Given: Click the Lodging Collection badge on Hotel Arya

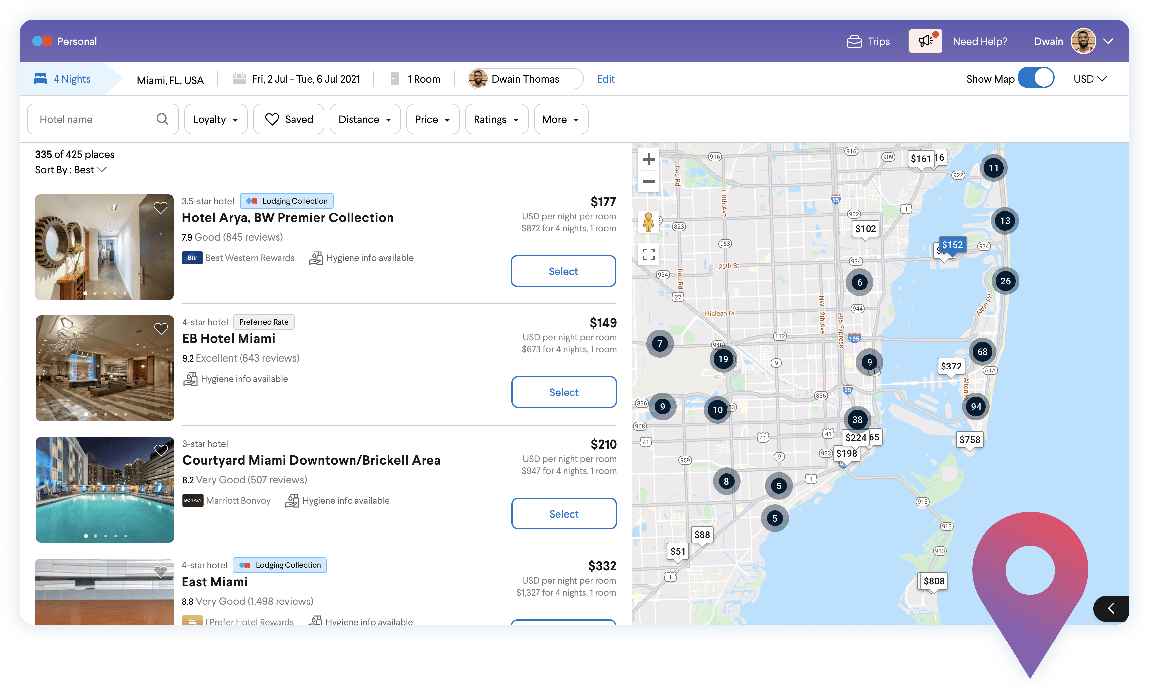Looking at the screenshot, I should pos(287,201).
